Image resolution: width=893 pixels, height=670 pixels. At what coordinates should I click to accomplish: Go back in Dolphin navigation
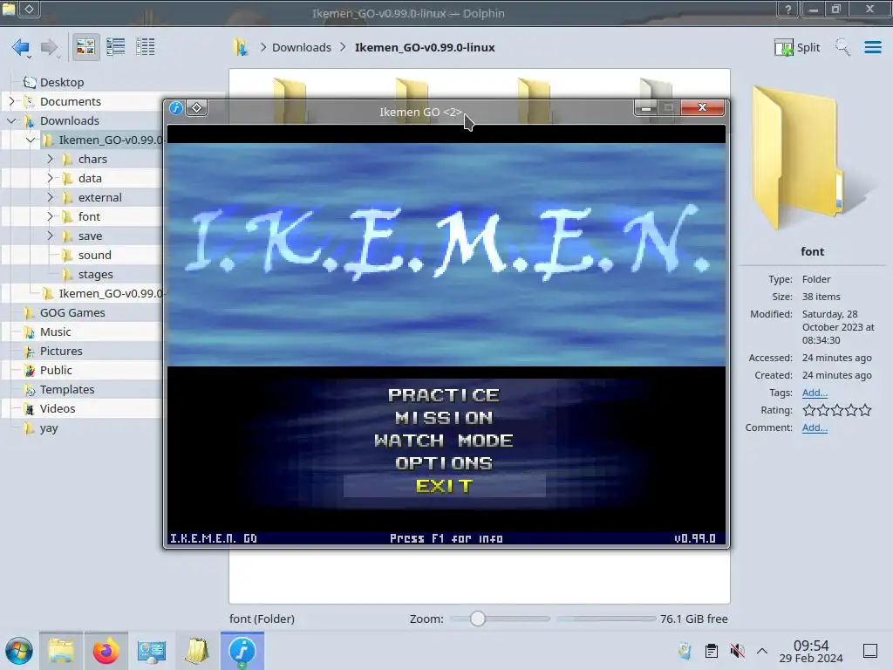pos(21,47)
